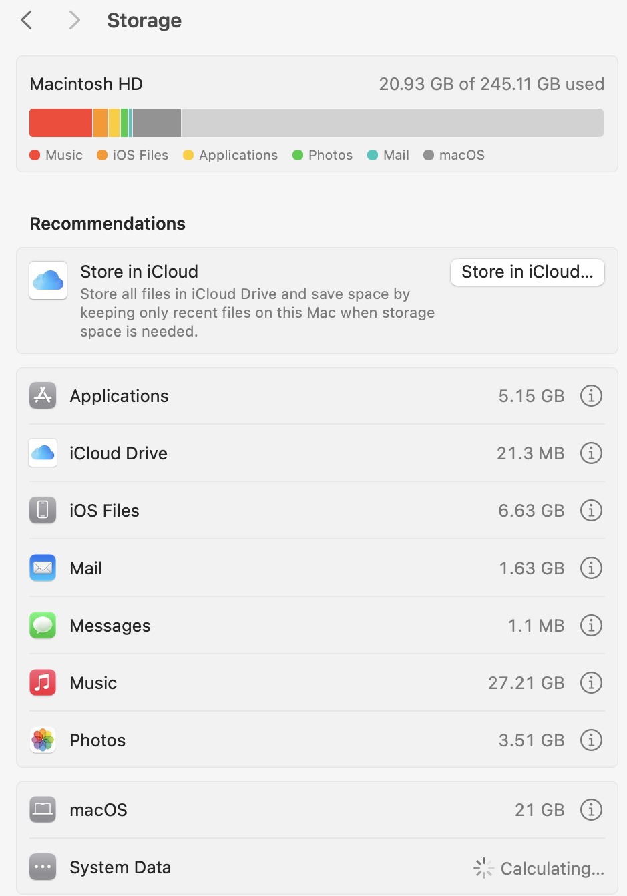Viewport: 627px width, 896px height.
Task: Select the gray macOS segment in storage bar
Action: 157,123
